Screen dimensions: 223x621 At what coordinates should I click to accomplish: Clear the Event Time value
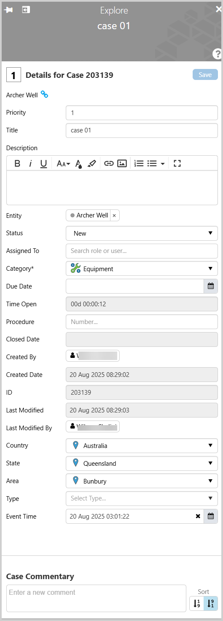point(198,516)
